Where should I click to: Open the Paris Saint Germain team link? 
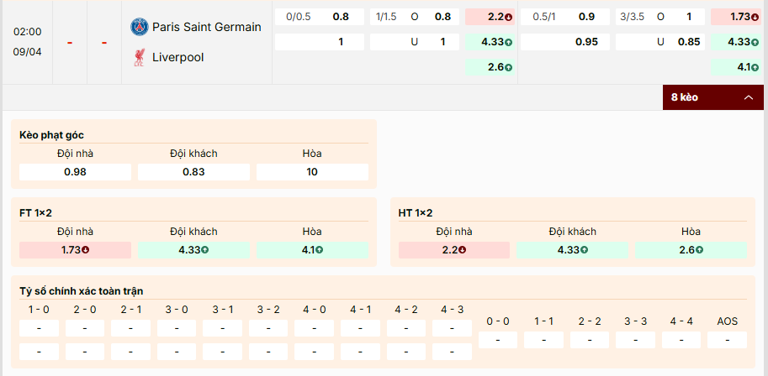coord(207,27)
